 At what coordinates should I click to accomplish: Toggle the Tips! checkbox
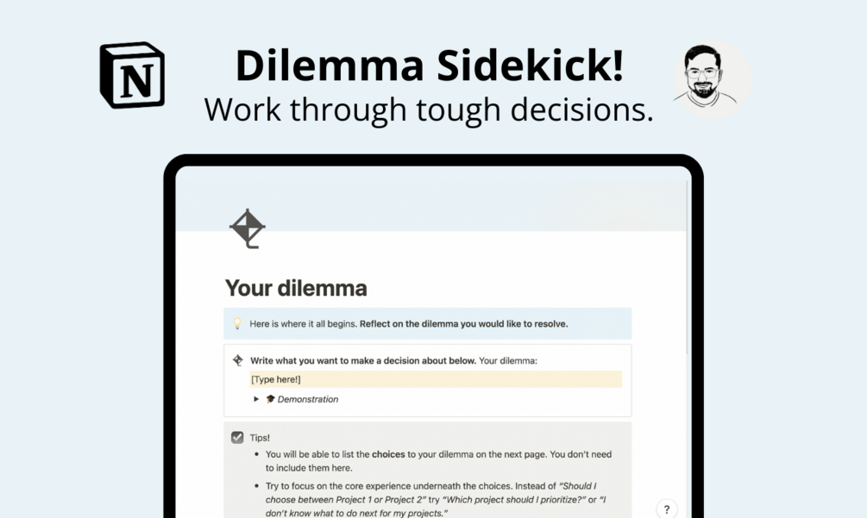pos(237,437)
